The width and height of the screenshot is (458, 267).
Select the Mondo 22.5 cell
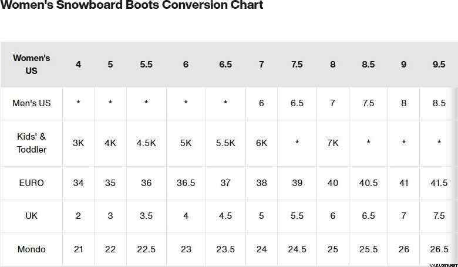pos(146,249)
